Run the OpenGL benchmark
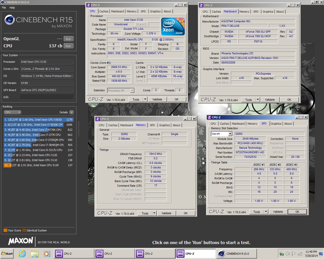This screenshot has height=259, width=324. 68,39
